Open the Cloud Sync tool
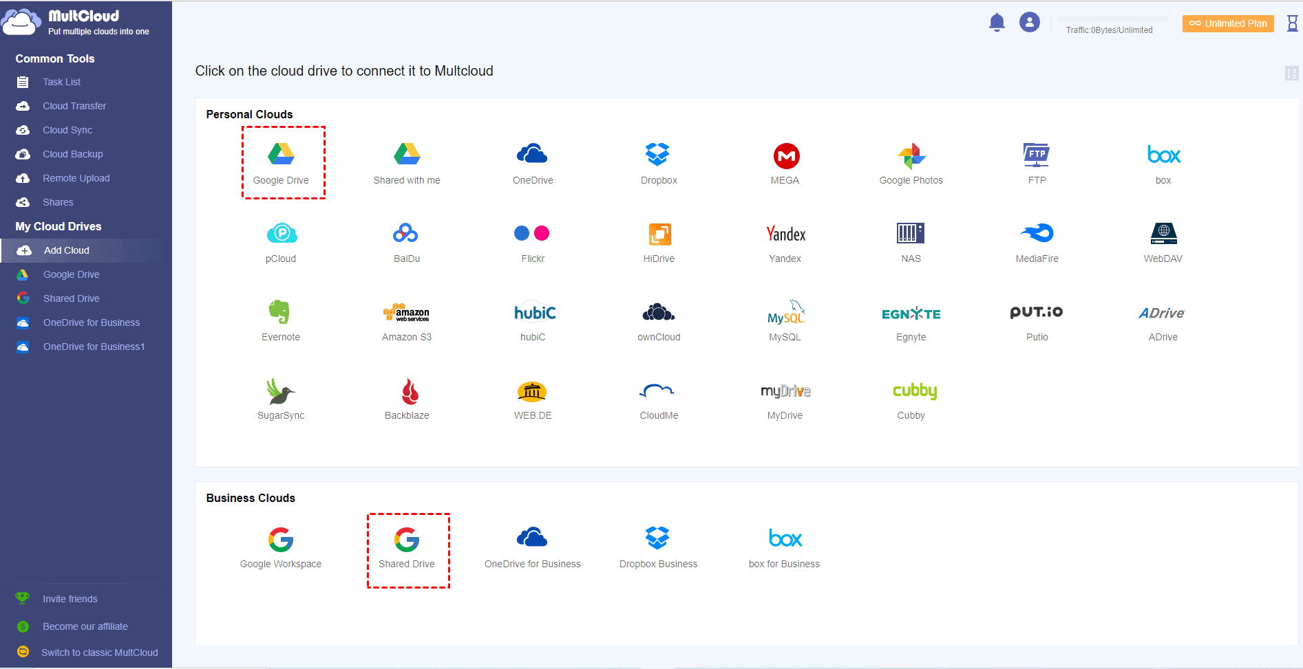Viewport: 1303px width, 669px height. (x=67, y=130)
